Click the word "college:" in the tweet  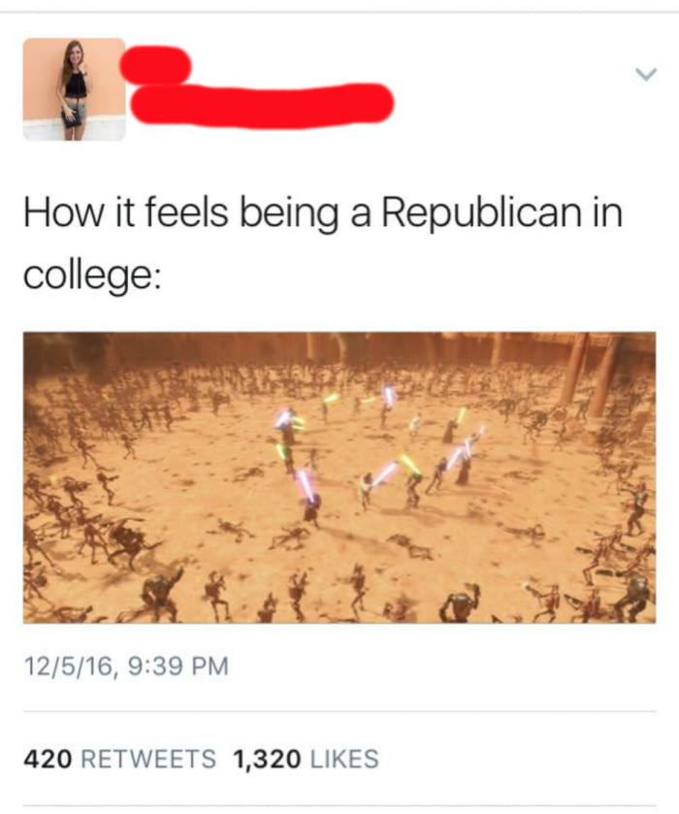coord(92,276)
